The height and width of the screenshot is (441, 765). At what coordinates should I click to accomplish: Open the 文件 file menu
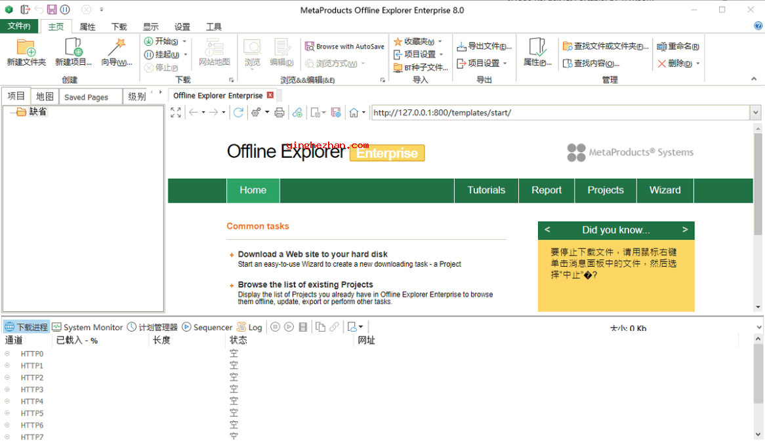click(19, 26)
